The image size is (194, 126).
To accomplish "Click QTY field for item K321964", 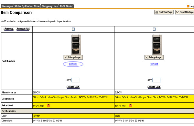I will tap(76, 80).
